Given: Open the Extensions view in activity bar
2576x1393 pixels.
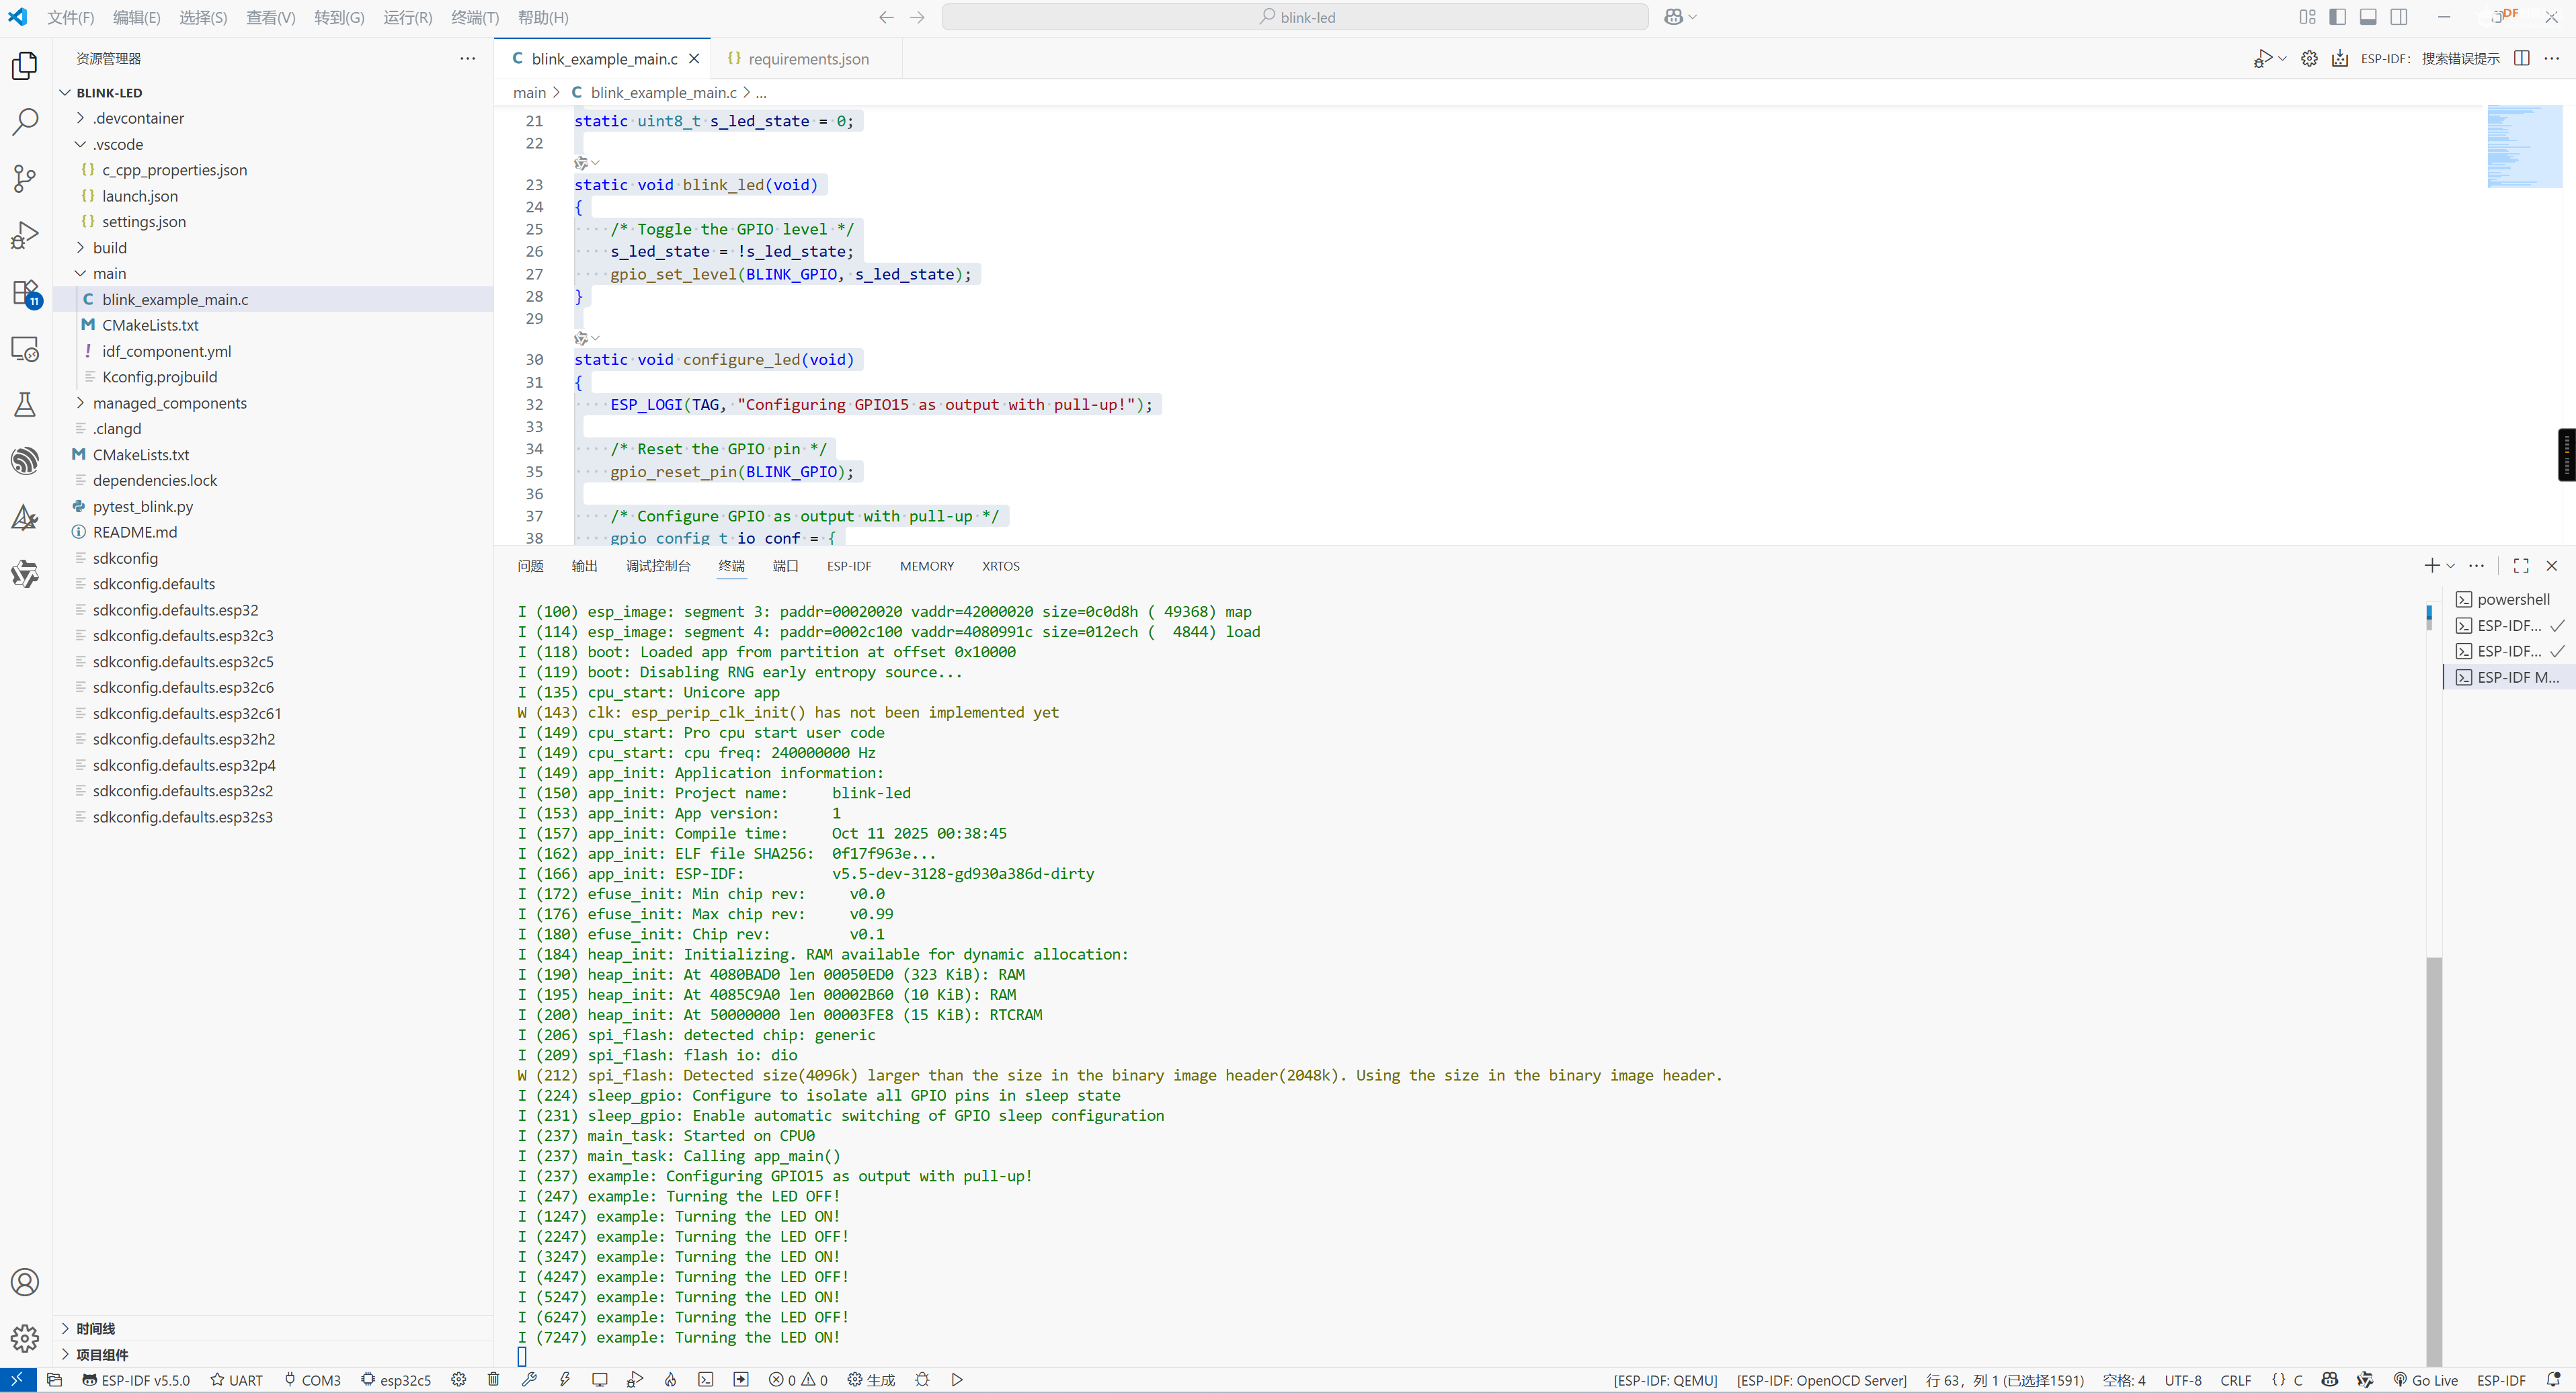Looking at the screenshot, I should coord(24,293).
